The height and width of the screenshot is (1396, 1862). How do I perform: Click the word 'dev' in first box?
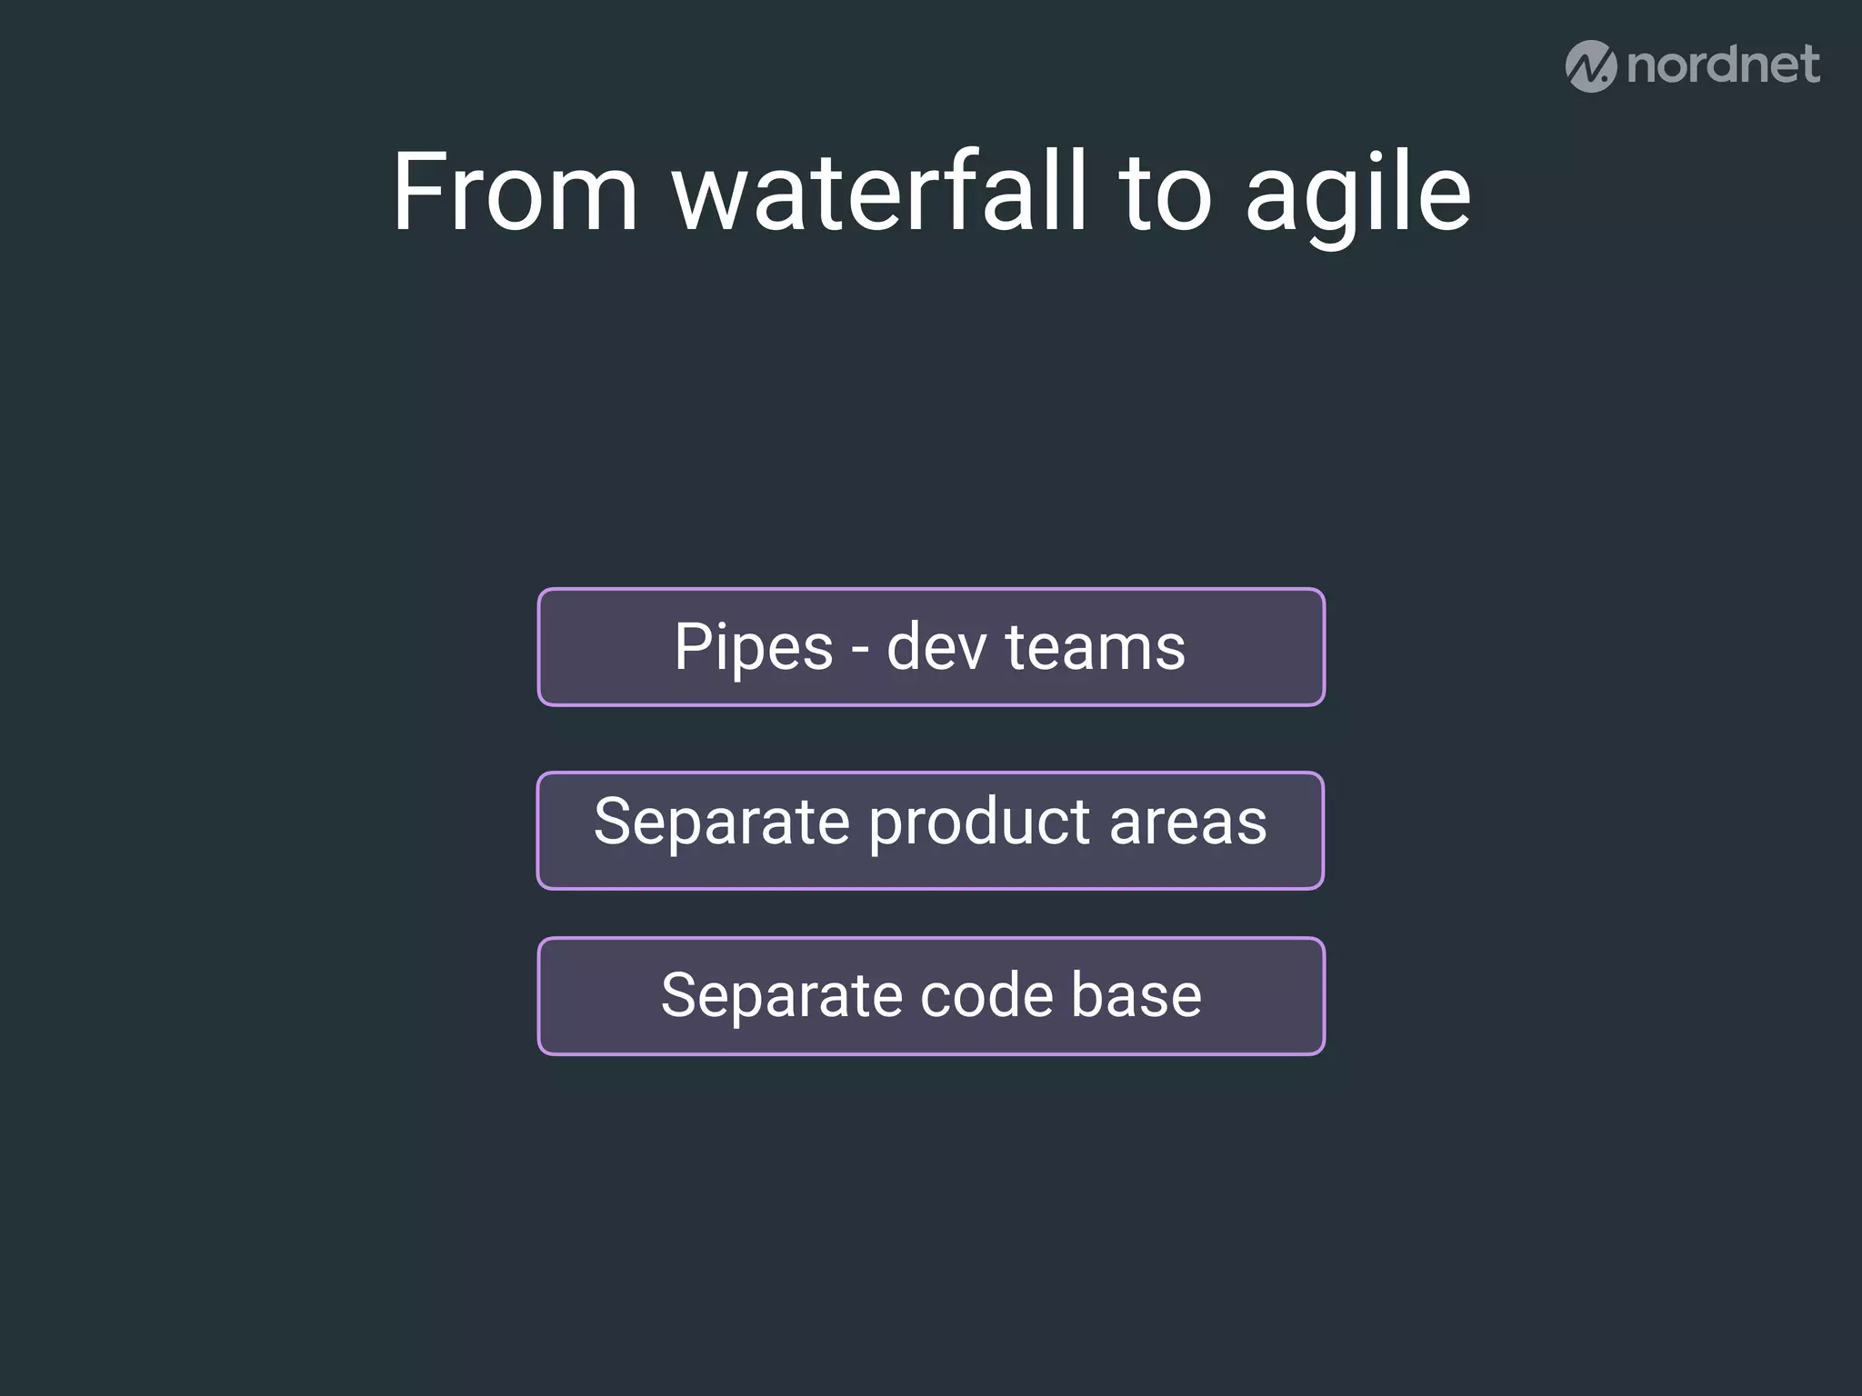[936, 648]
